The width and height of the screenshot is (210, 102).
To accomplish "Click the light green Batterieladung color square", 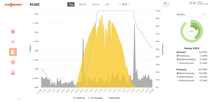I will [x=177, y=77].
